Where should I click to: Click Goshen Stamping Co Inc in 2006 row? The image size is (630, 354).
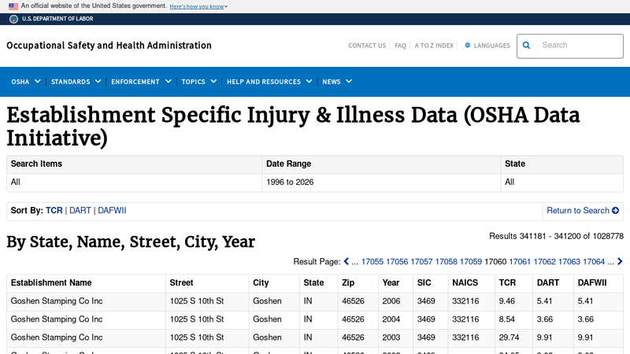click(57, 301)
